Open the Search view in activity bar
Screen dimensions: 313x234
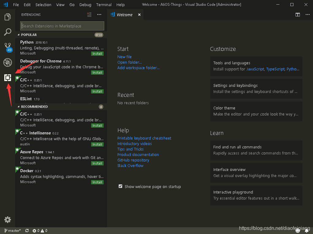(8, 32)
